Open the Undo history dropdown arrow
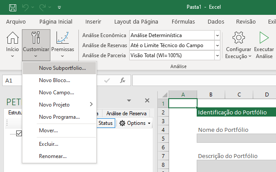Viewport: 276px width, 172px height. click(32, 7)
